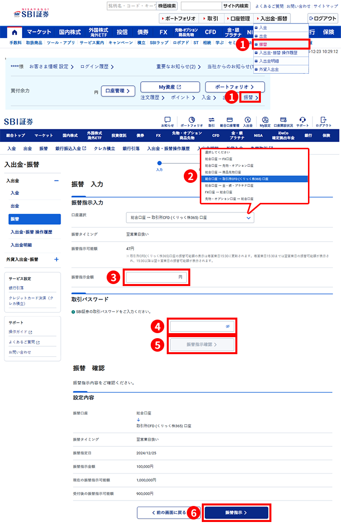Click 銀行振込入金 sub-nav link

coord(71,148)
